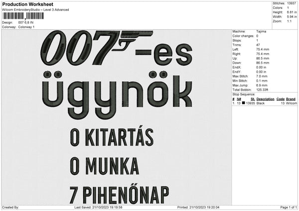Click the Colorway 1 value
This screenshot has width=299, height=211.
coord(27,27)
